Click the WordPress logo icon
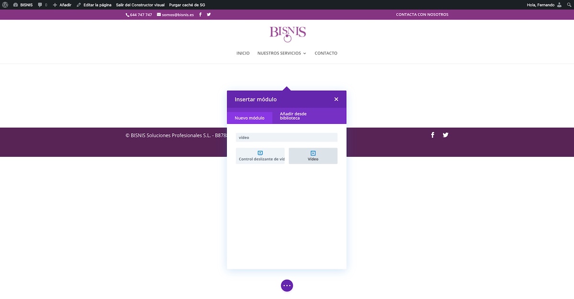 pos(6,5)
